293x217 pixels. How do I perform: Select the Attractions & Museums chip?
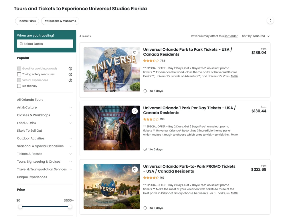pyautogui.click(x=60, y=21)
